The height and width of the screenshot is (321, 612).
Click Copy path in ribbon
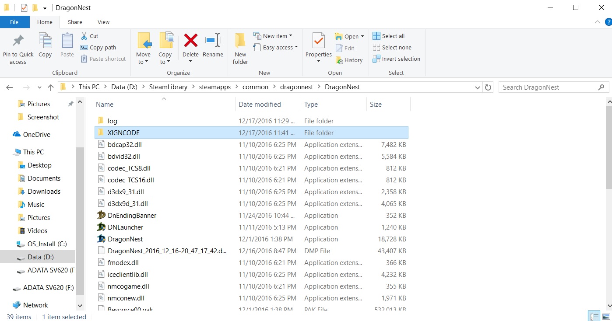pos(98,47)
